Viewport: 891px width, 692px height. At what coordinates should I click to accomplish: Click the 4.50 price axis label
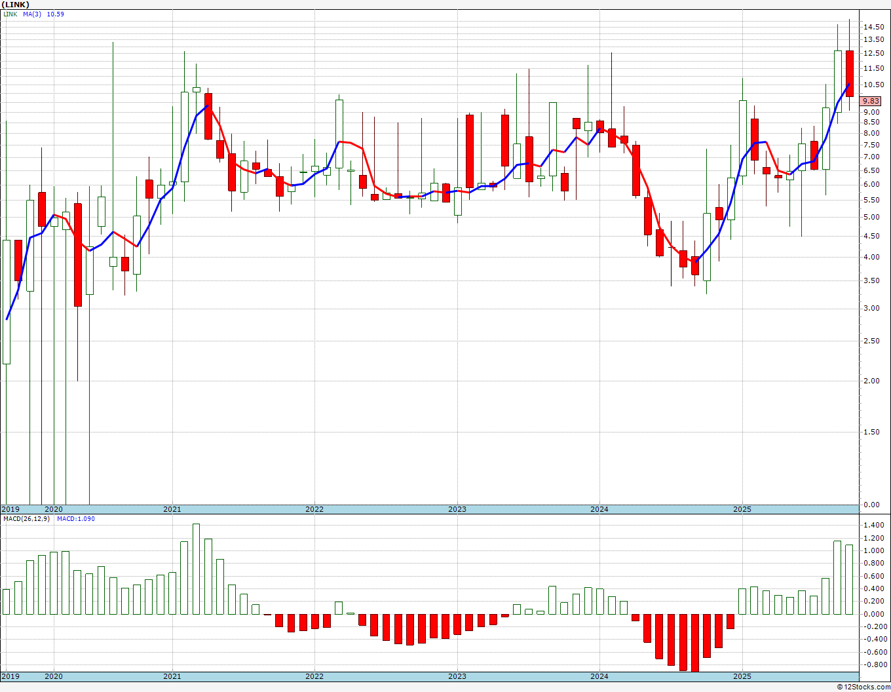[x=871, y=236]
